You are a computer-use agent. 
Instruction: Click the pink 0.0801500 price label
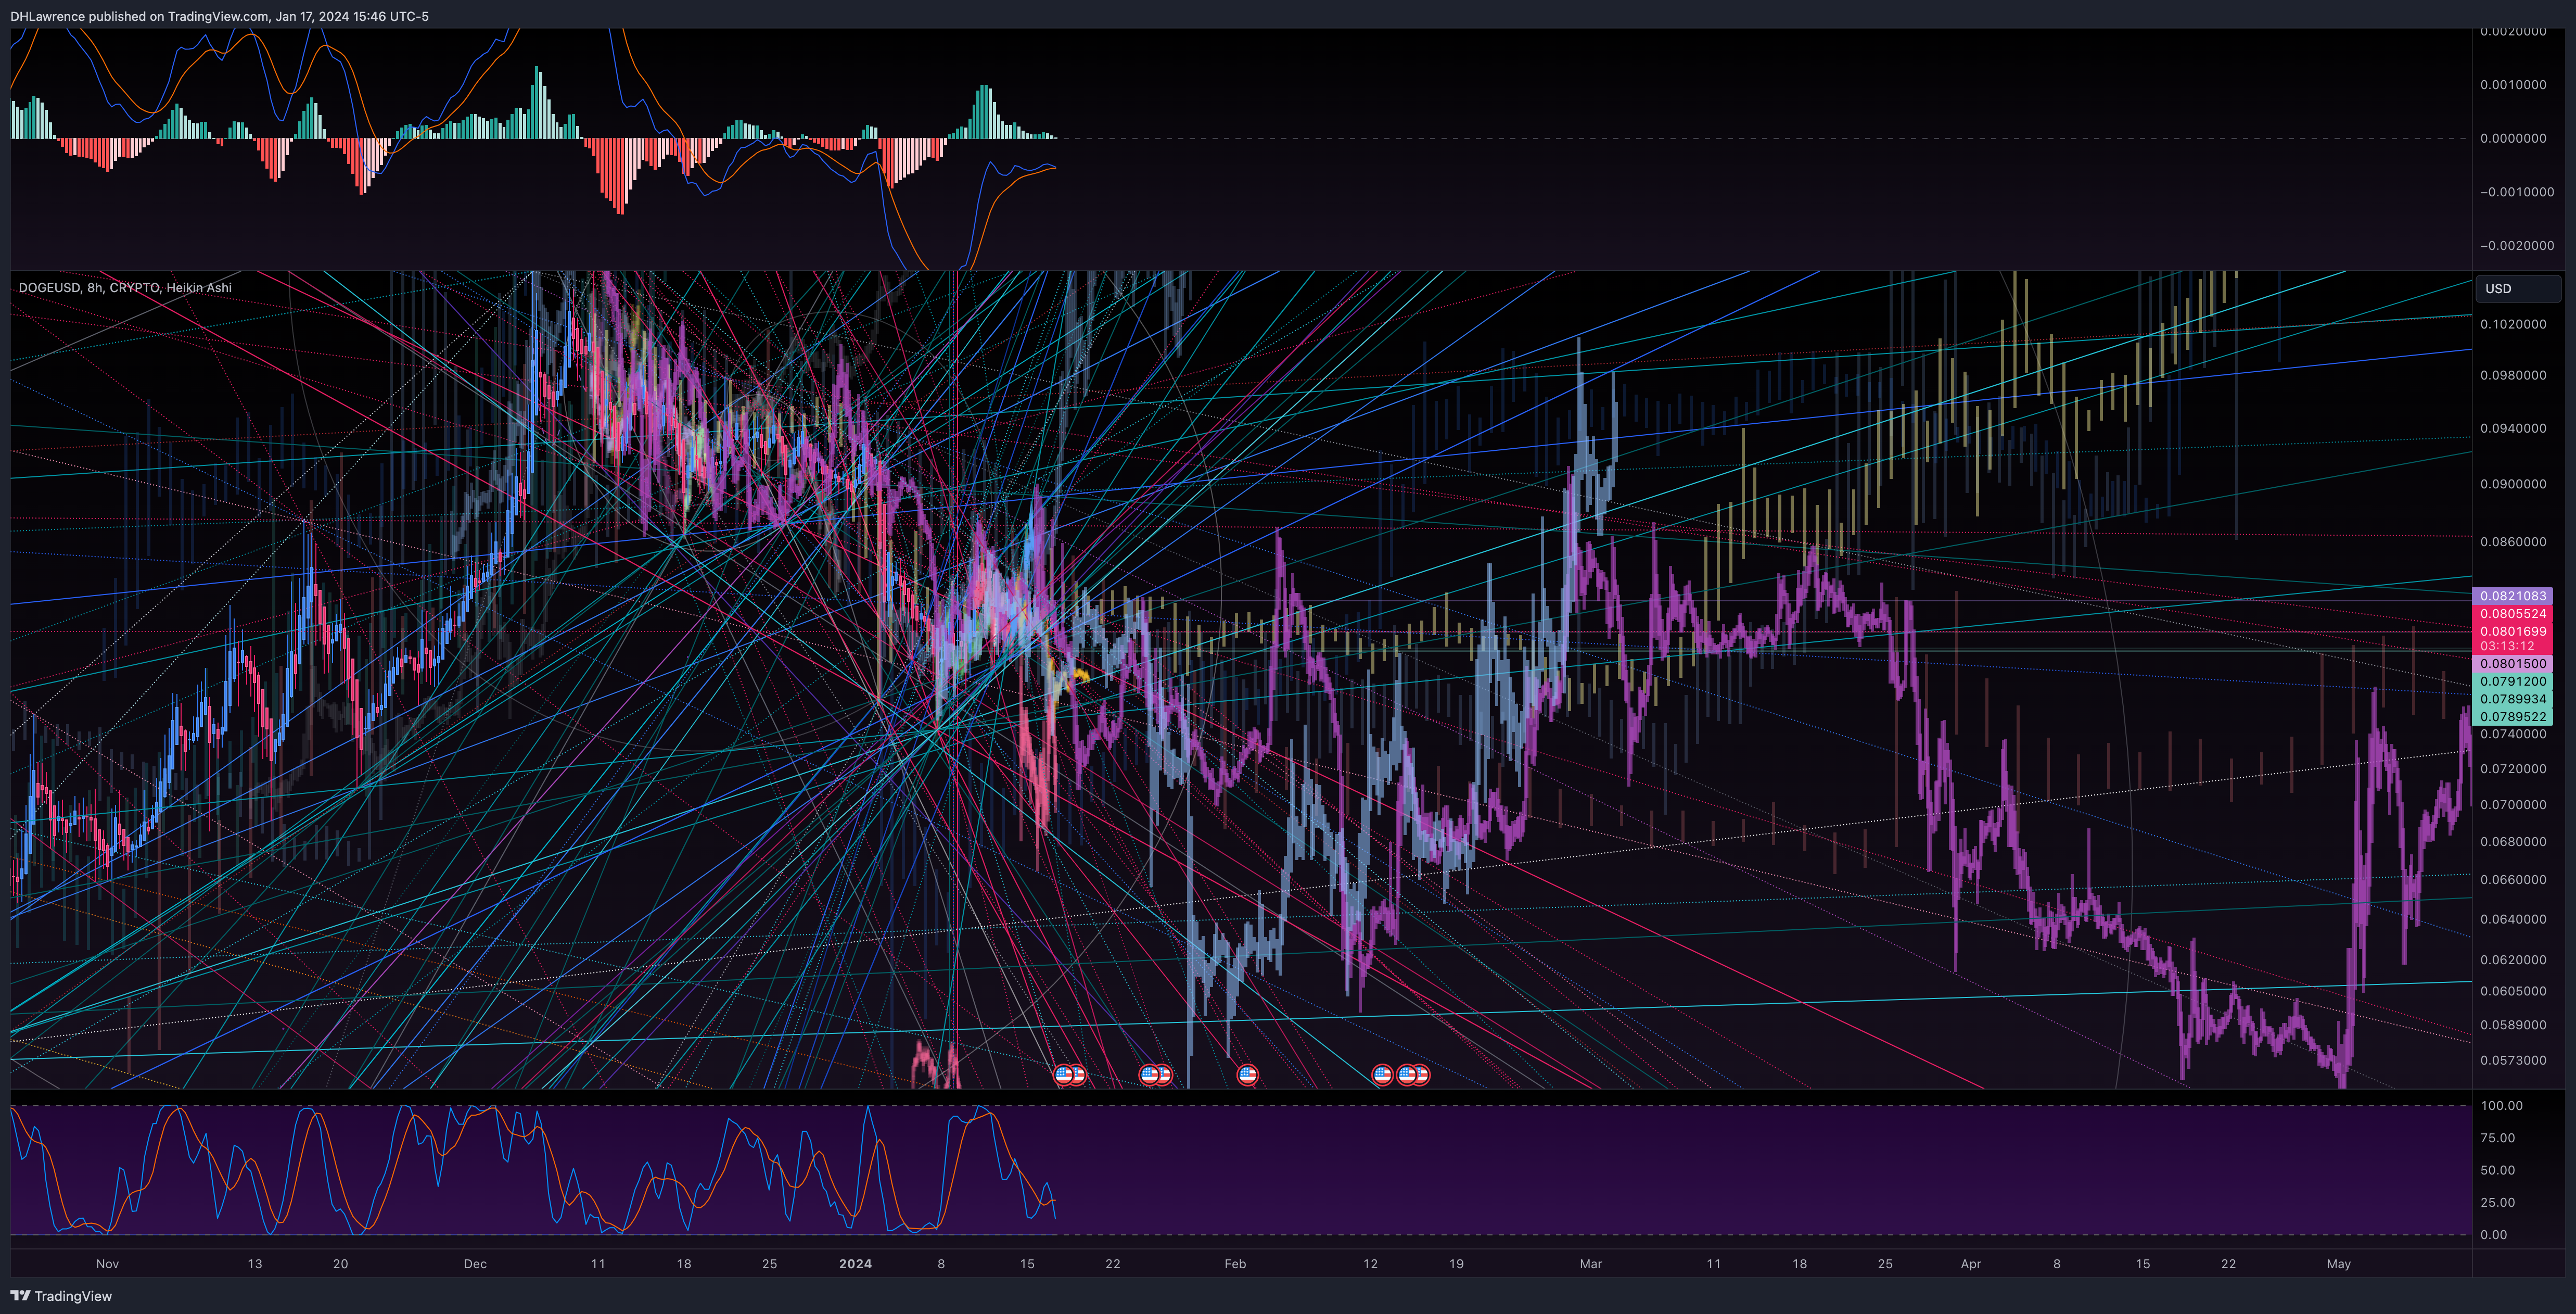point(2512,663)
